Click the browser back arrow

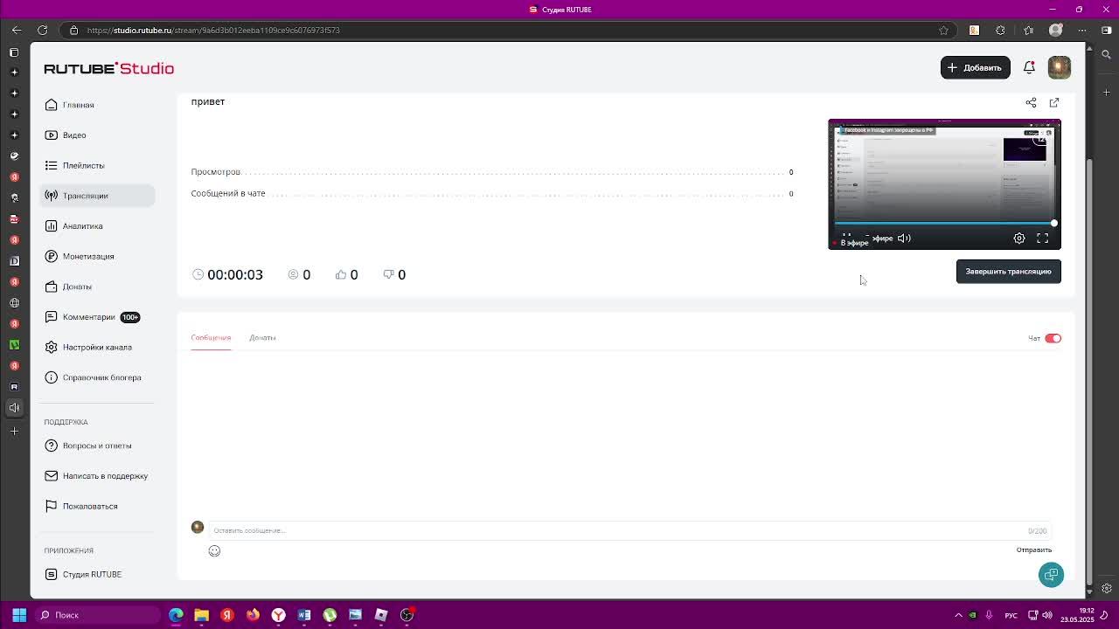tap(17, 30)
